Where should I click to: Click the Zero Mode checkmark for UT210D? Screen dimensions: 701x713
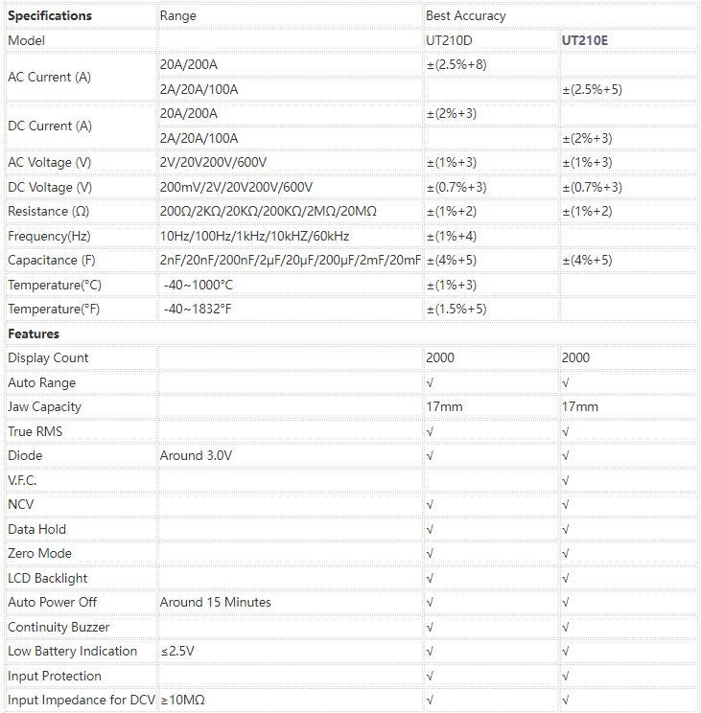click(430, 554)
